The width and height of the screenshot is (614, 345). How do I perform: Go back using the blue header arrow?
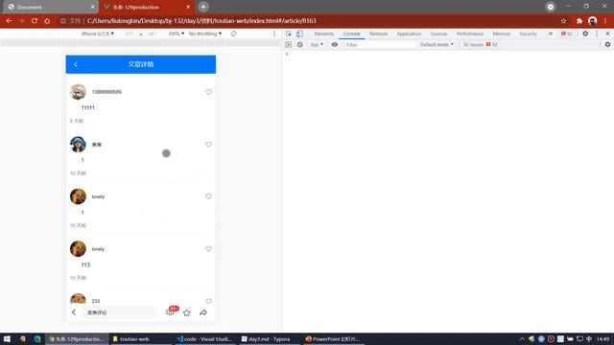click(76, 64)
